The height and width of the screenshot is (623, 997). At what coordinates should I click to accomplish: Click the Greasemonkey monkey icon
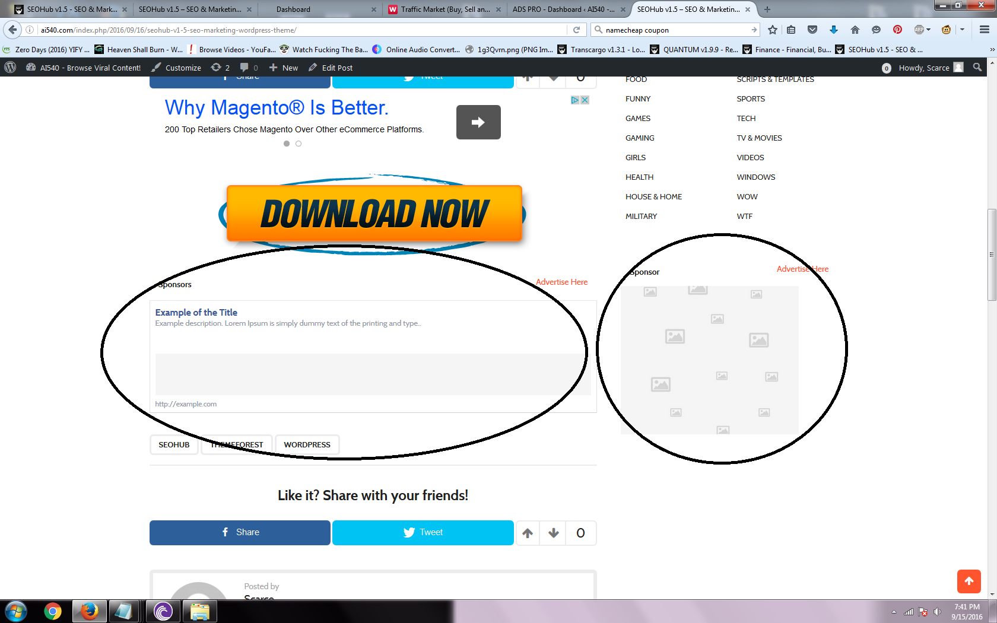pos(947,30)
